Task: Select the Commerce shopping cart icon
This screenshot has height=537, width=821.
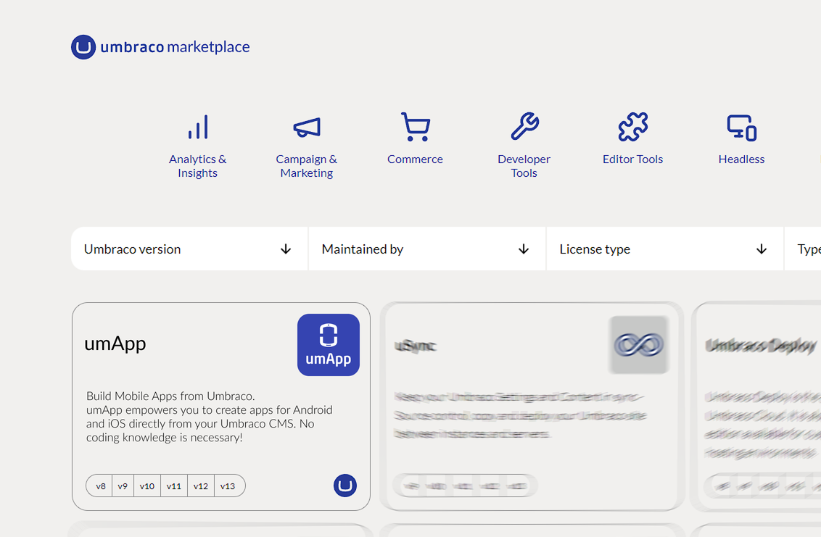Action: tap(415, 127)
